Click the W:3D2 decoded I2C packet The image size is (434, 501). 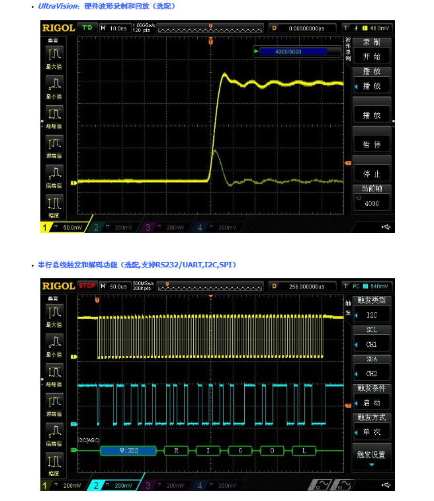pos(128,450)
